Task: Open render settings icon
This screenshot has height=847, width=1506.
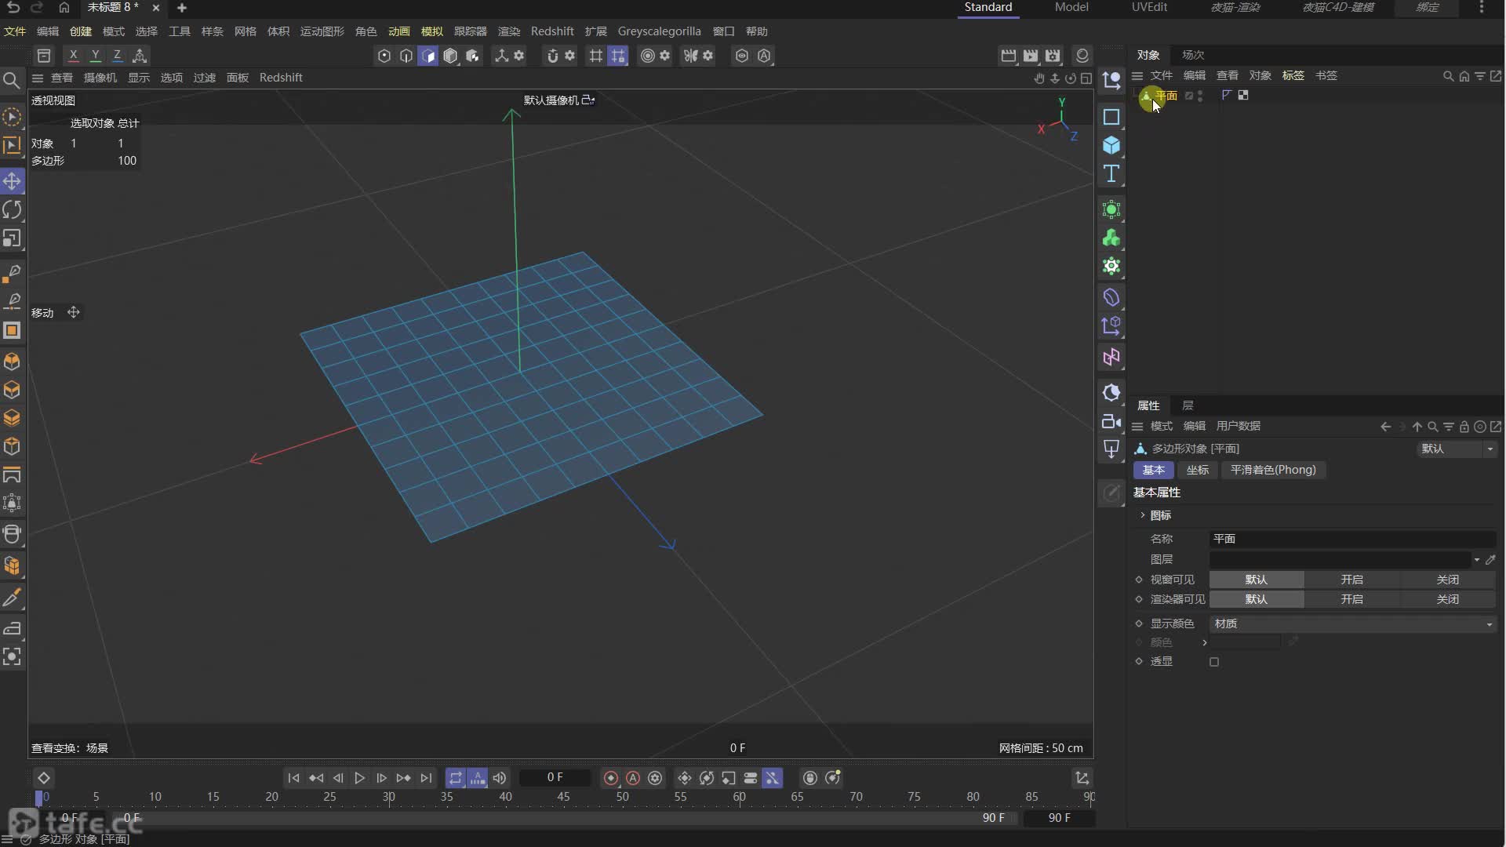Action: coord(1053,56)
